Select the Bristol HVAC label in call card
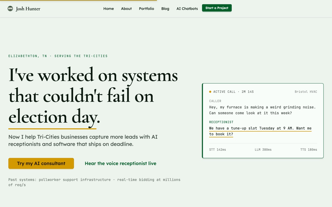The image size is (332, 207). tap(306, 92)
